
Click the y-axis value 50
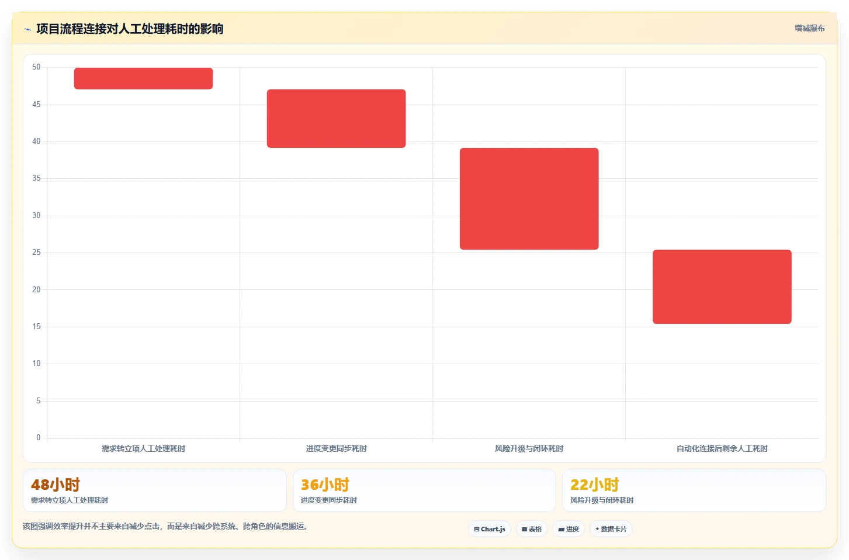tap(36, 67)
